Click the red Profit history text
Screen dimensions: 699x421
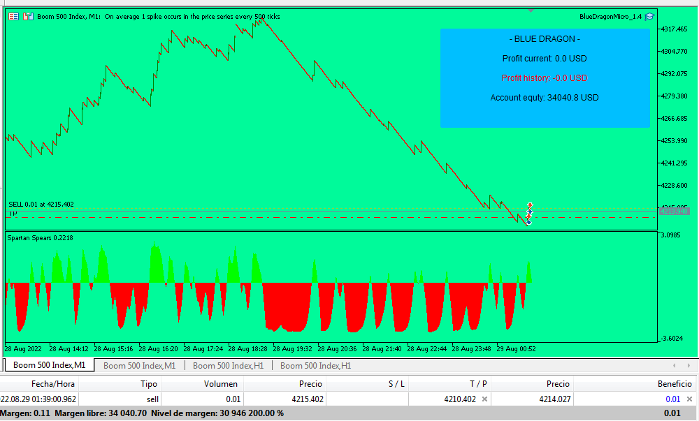pos(545,78)
